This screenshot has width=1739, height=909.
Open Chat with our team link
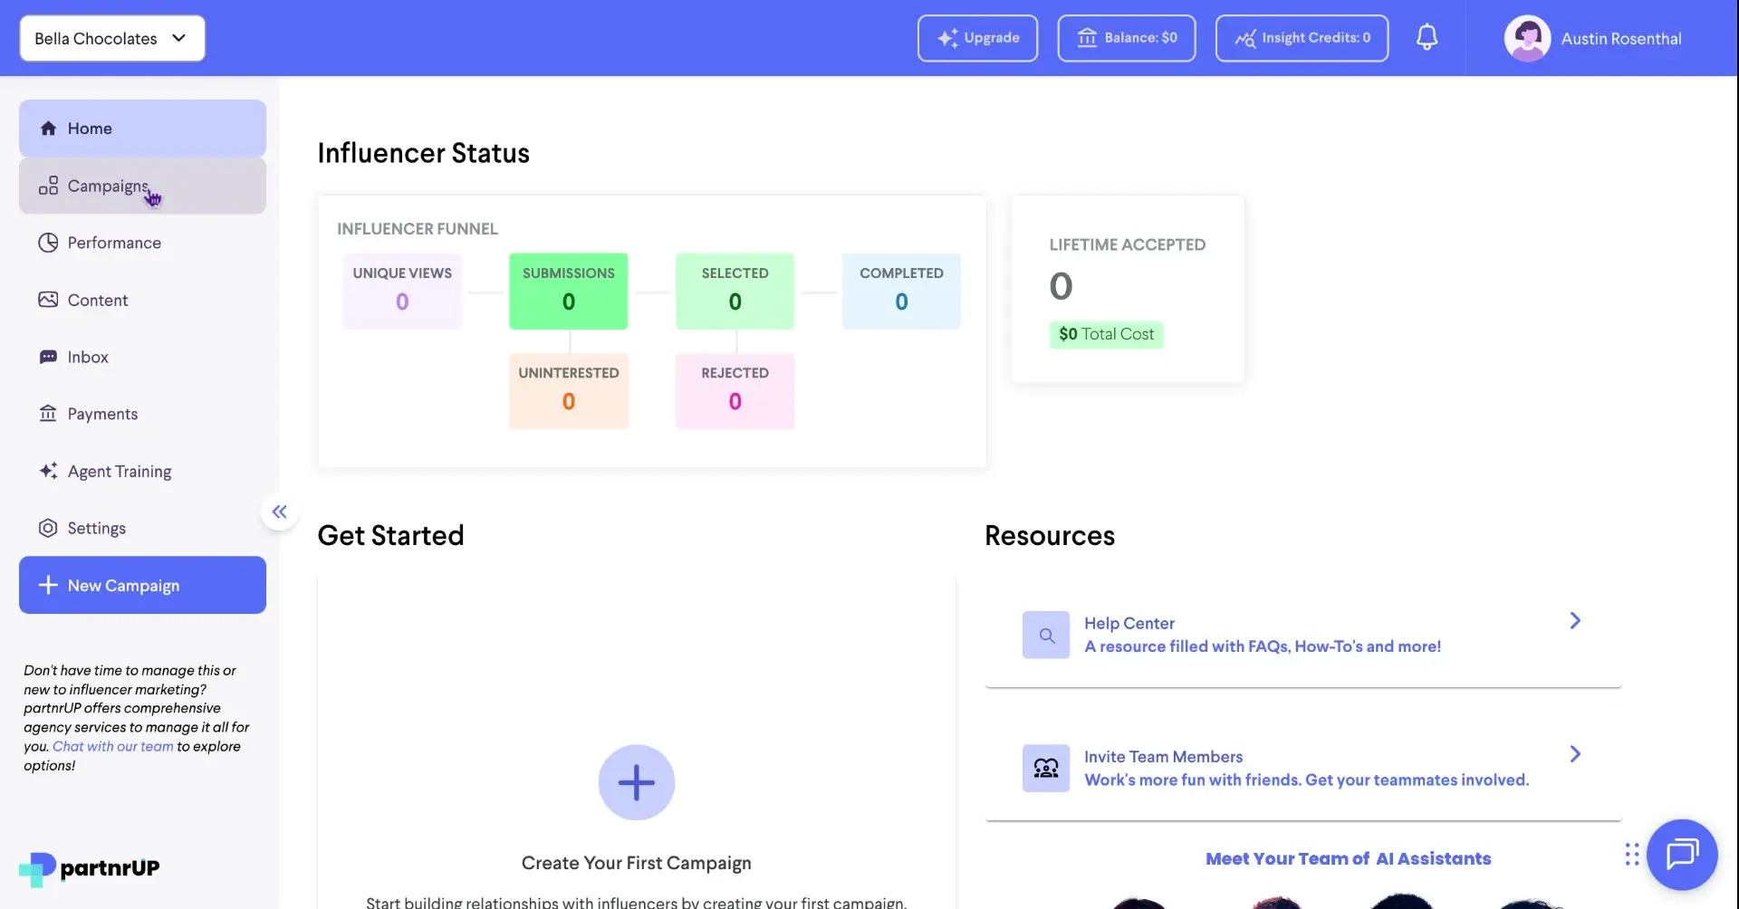pos(112,746)
